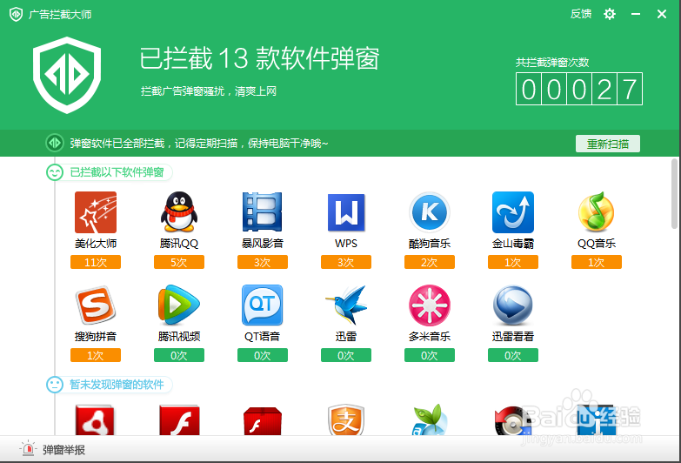This screenshot has width=681, height=463.
Task: Select the 搜狗拼音 icon
Action: (x=96, y=305)
